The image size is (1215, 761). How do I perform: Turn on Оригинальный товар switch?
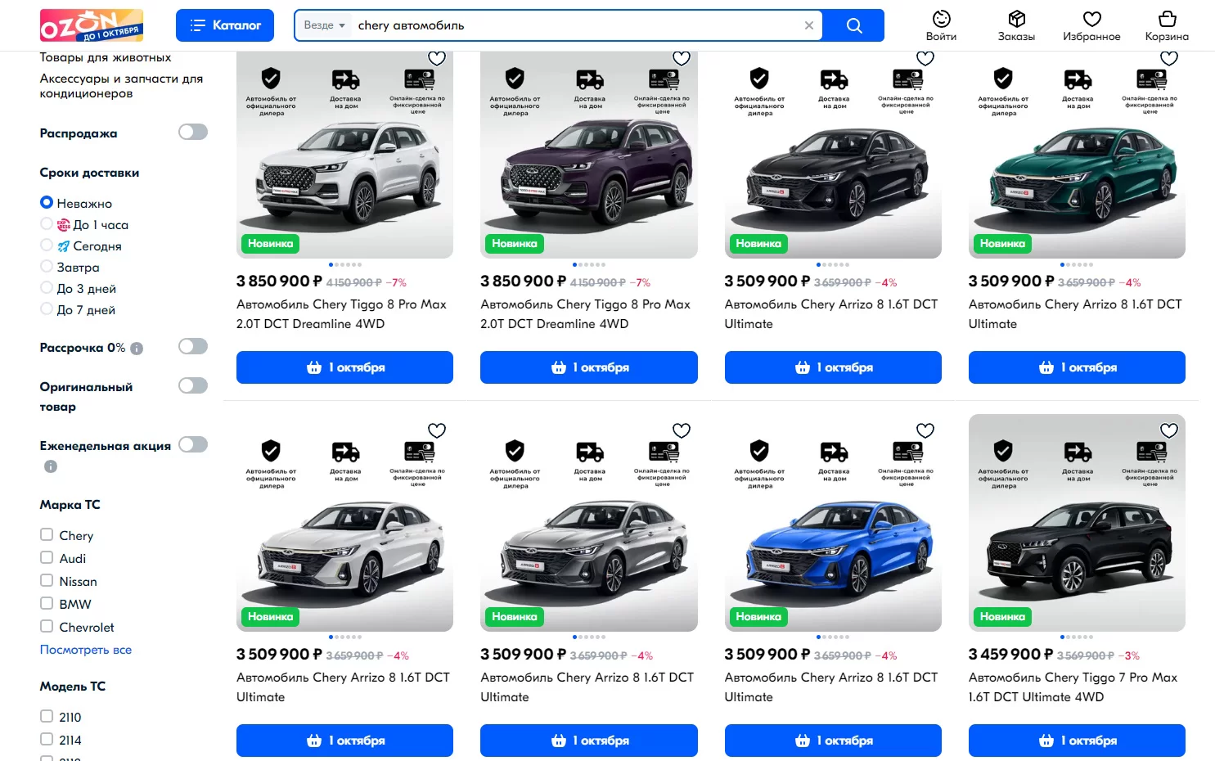(x=193, y=385)
